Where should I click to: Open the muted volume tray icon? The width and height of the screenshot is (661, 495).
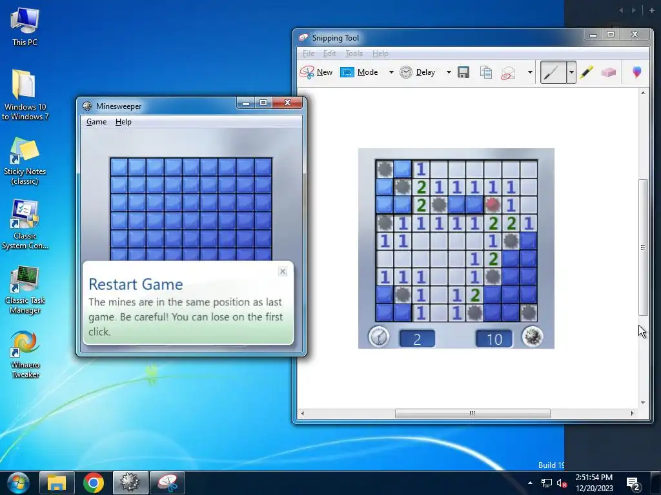562,483
